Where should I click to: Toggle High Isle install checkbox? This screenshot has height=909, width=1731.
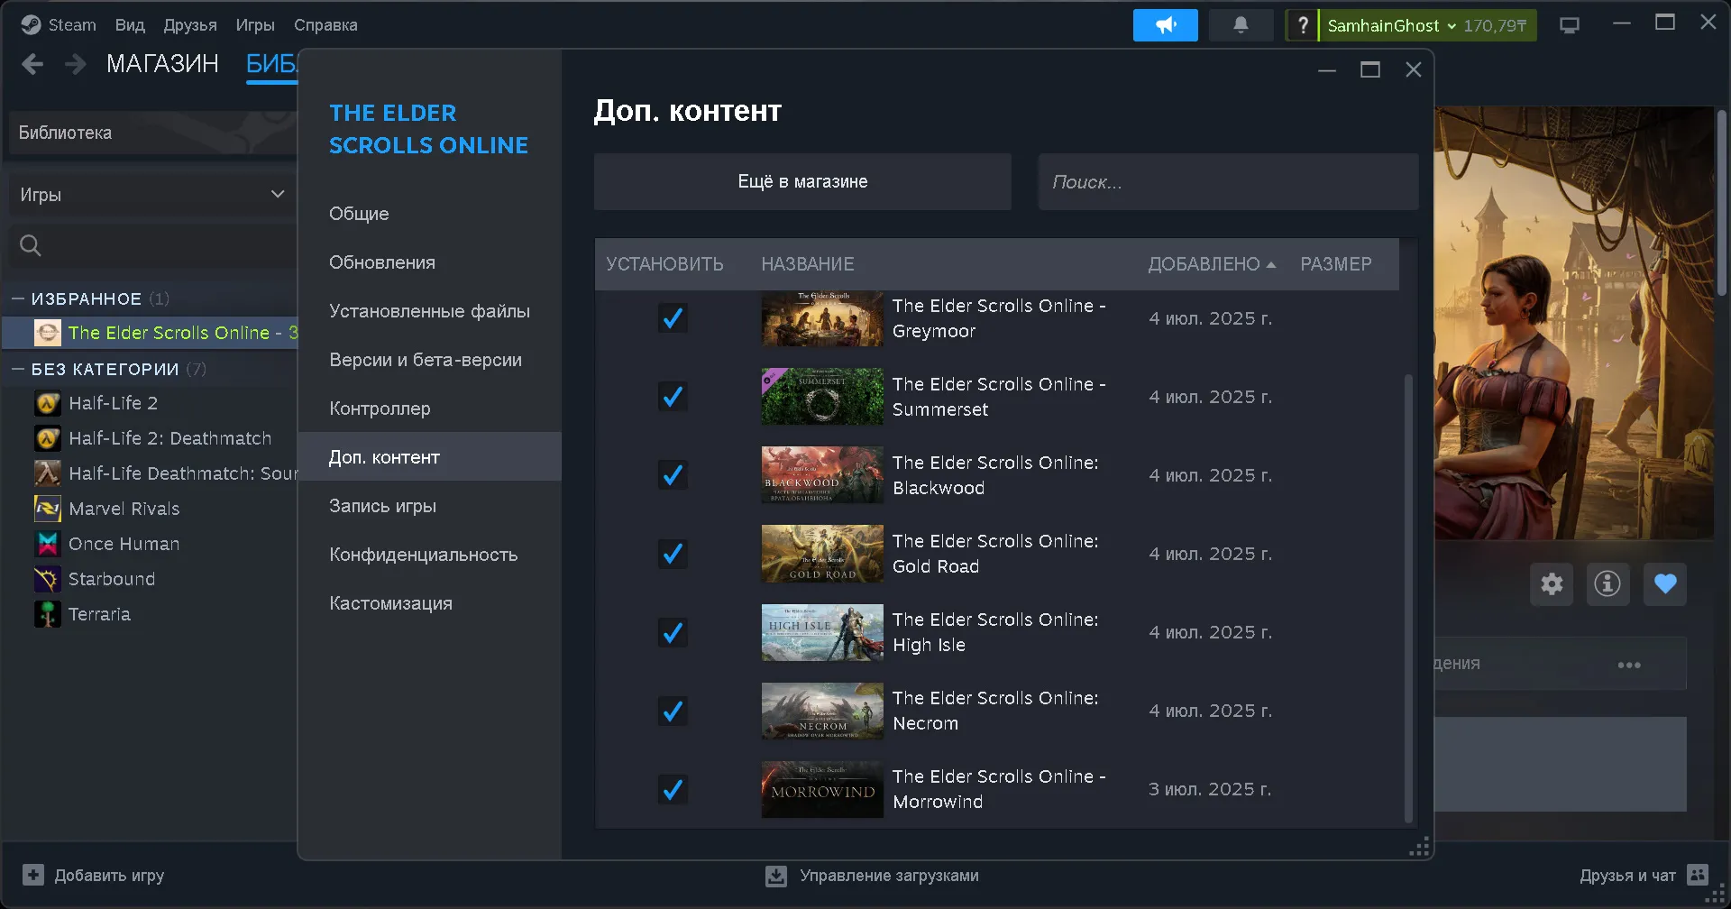673,632
